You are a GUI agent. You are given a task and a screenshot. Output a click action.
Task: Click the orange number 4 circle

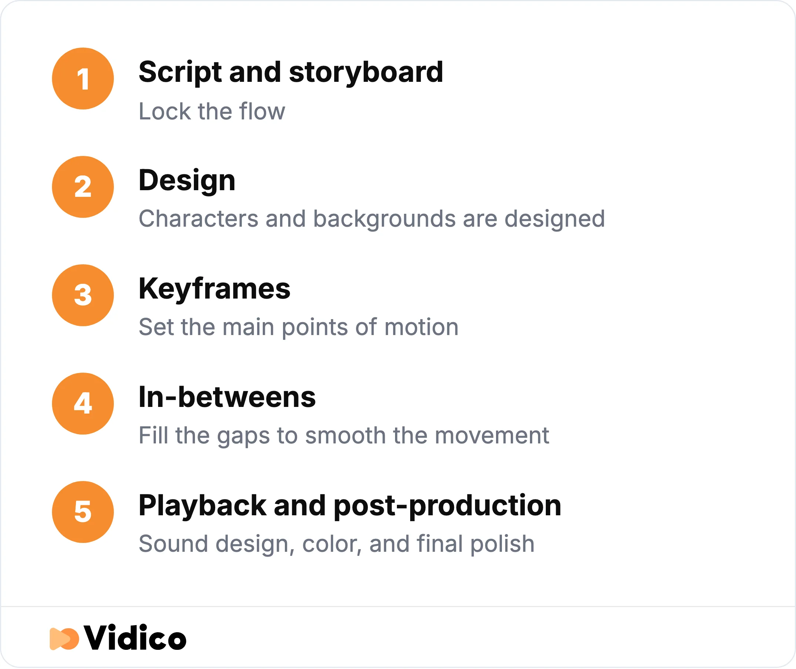coord(83,404)
